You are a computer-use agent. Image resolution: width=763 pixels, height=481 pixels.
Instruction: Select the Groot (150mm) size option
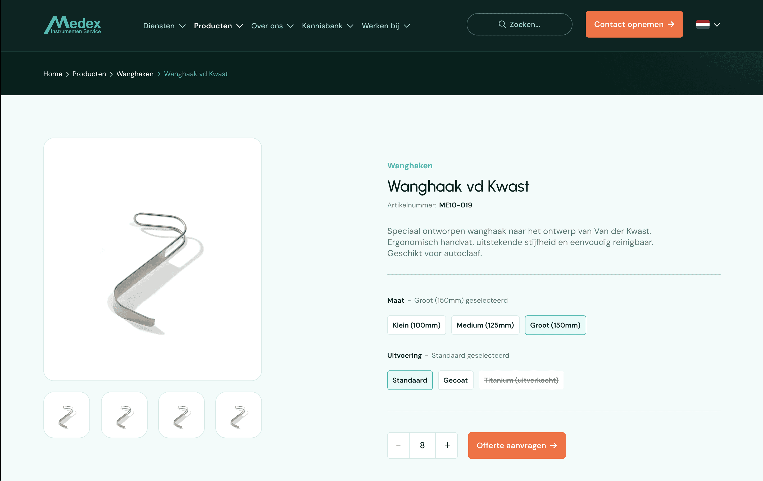point(555,325)
